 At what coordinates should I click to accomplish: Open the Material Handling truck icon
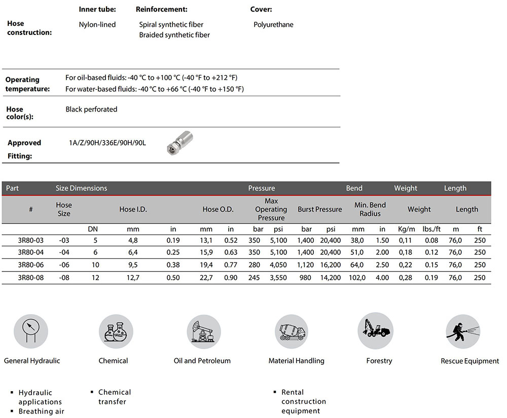292,331
